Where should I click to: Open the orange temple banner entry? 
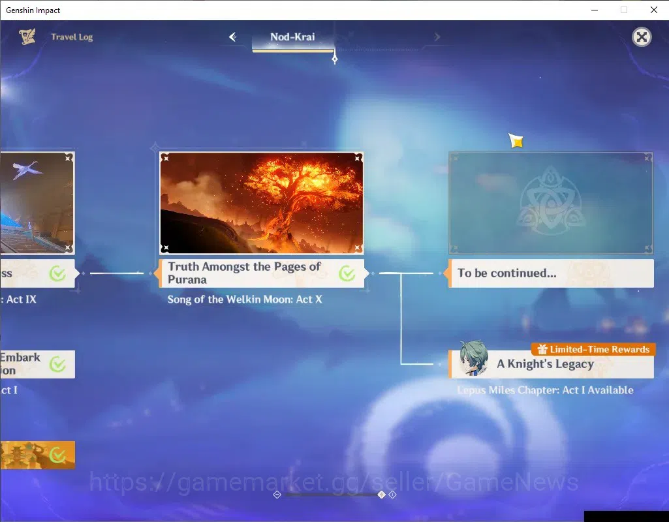38,455
